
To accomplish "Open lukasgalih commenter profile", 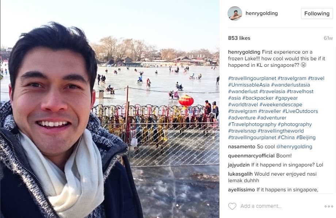I will tap(240, 174).
